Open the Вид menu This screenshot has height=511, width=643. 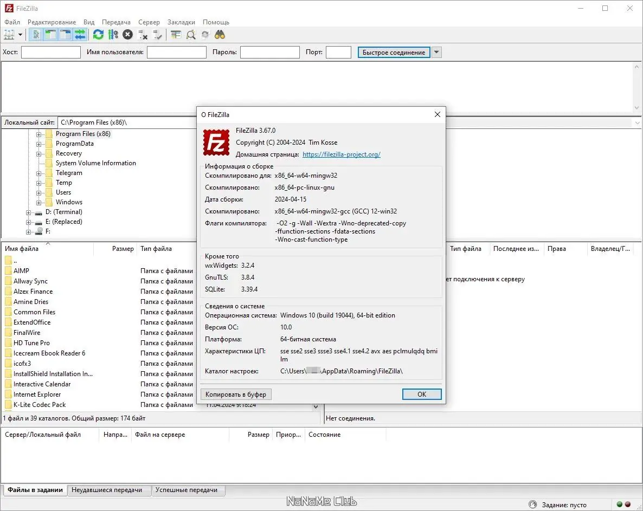(89, 22)
